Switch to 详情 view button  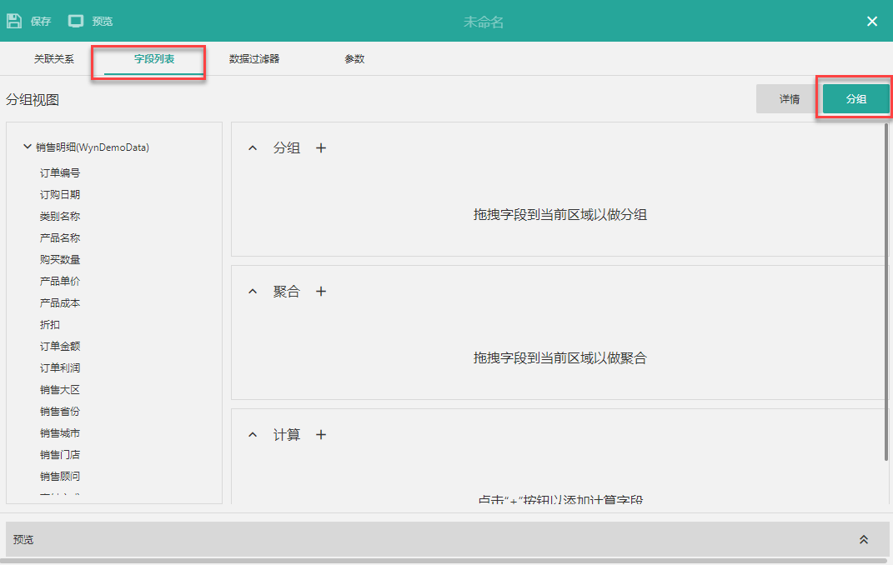pos(789,99)
